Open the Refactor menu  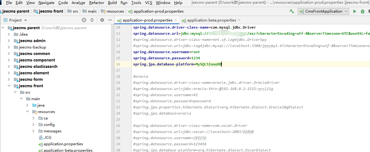(97, 3)
